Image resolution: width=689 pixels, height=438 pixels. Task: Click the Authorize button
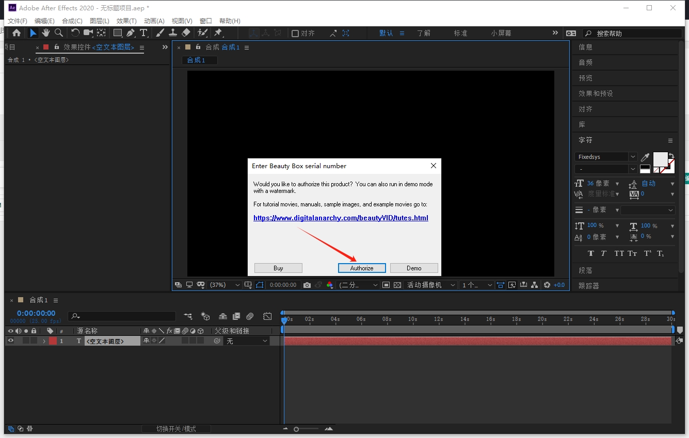(x=362, y=268)
